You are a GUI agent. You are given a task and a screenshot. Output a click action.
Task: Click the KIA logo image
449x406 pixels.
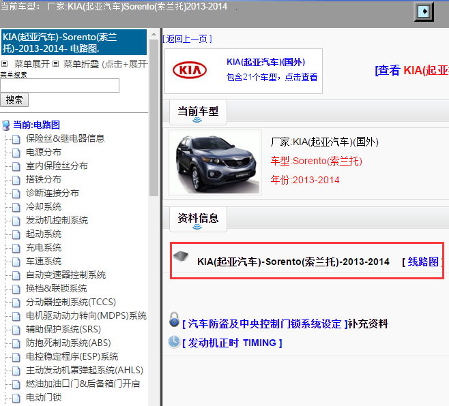point(190,70)
